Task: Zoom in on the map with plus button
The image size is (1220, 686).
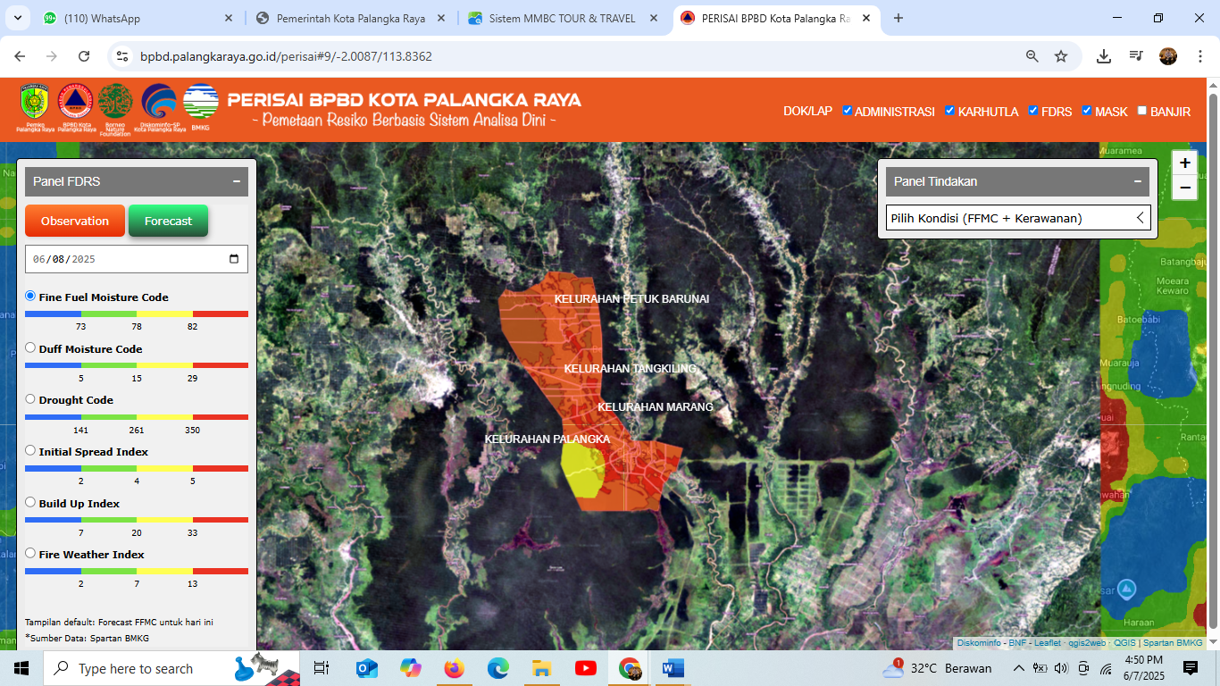Action: tap(1184, 163)
